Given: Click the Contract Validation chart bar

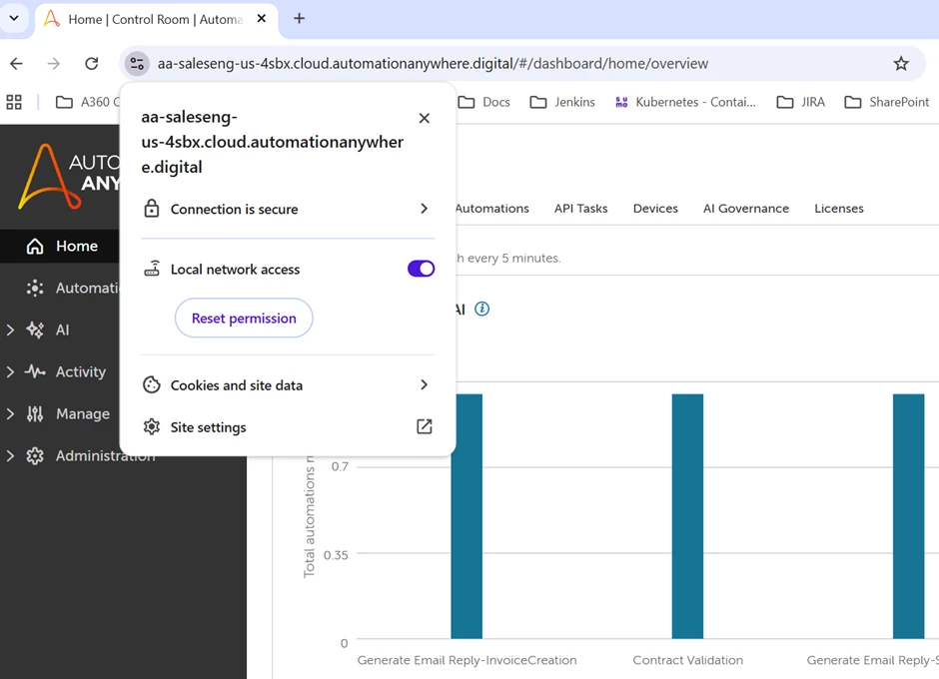Looking at the screenshot, I should (x=687, y=516).
